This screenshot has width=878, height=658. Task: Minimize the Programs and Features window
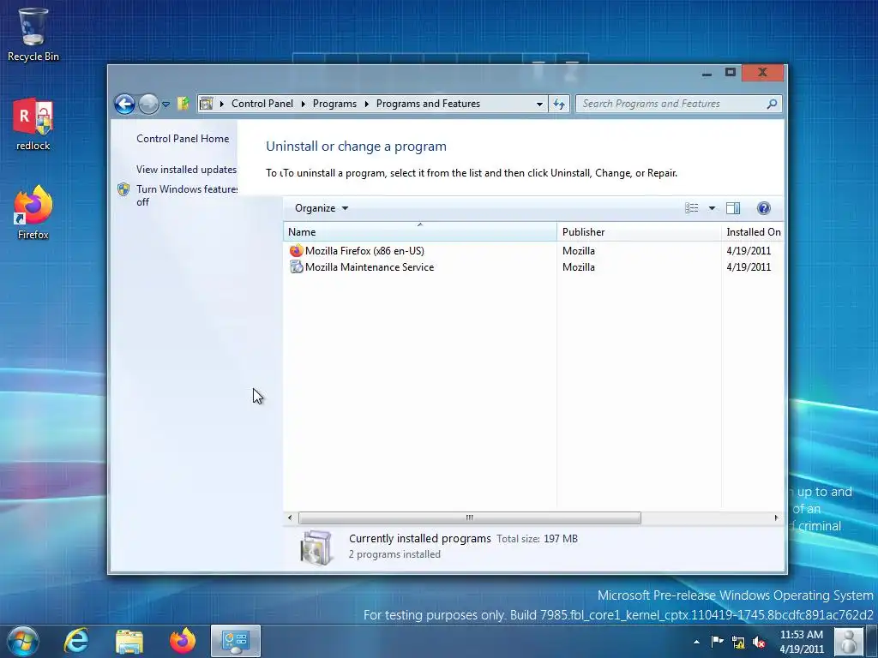click(x=707, y=73)
